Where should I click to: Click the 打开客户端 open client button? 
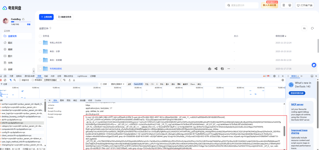pos(305,5)
